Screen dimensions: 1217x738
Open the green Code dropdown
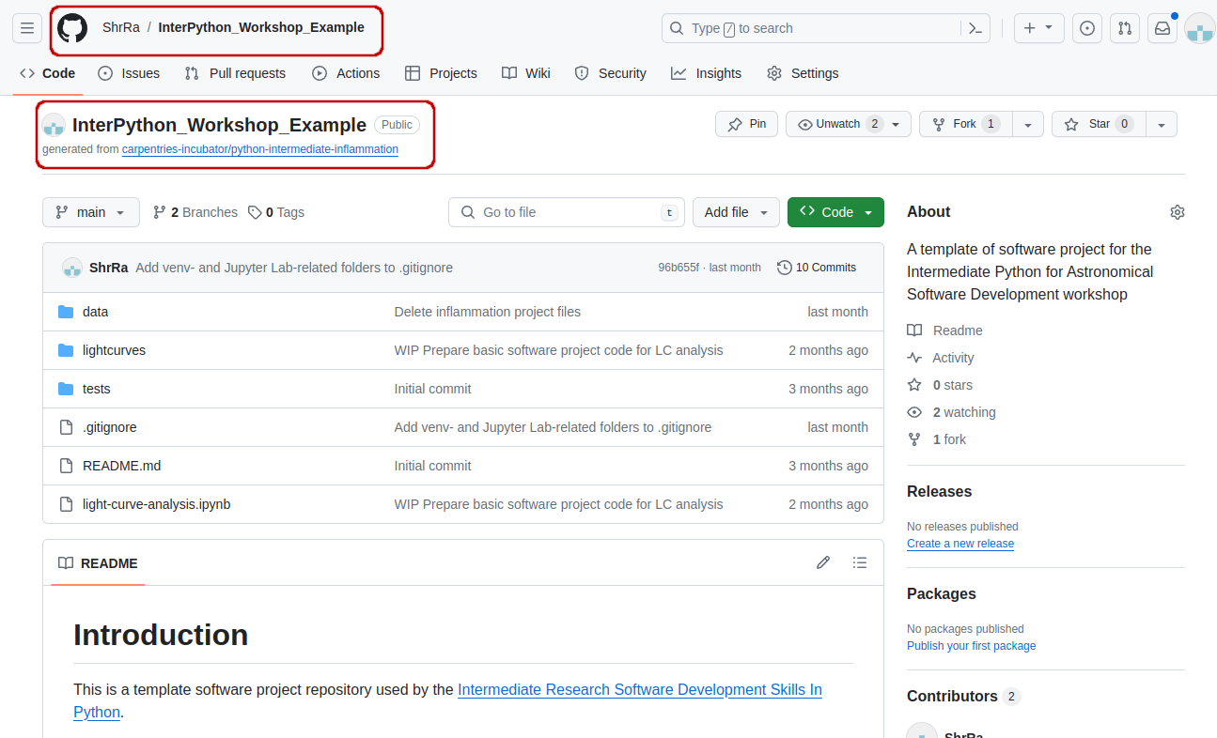835,212
